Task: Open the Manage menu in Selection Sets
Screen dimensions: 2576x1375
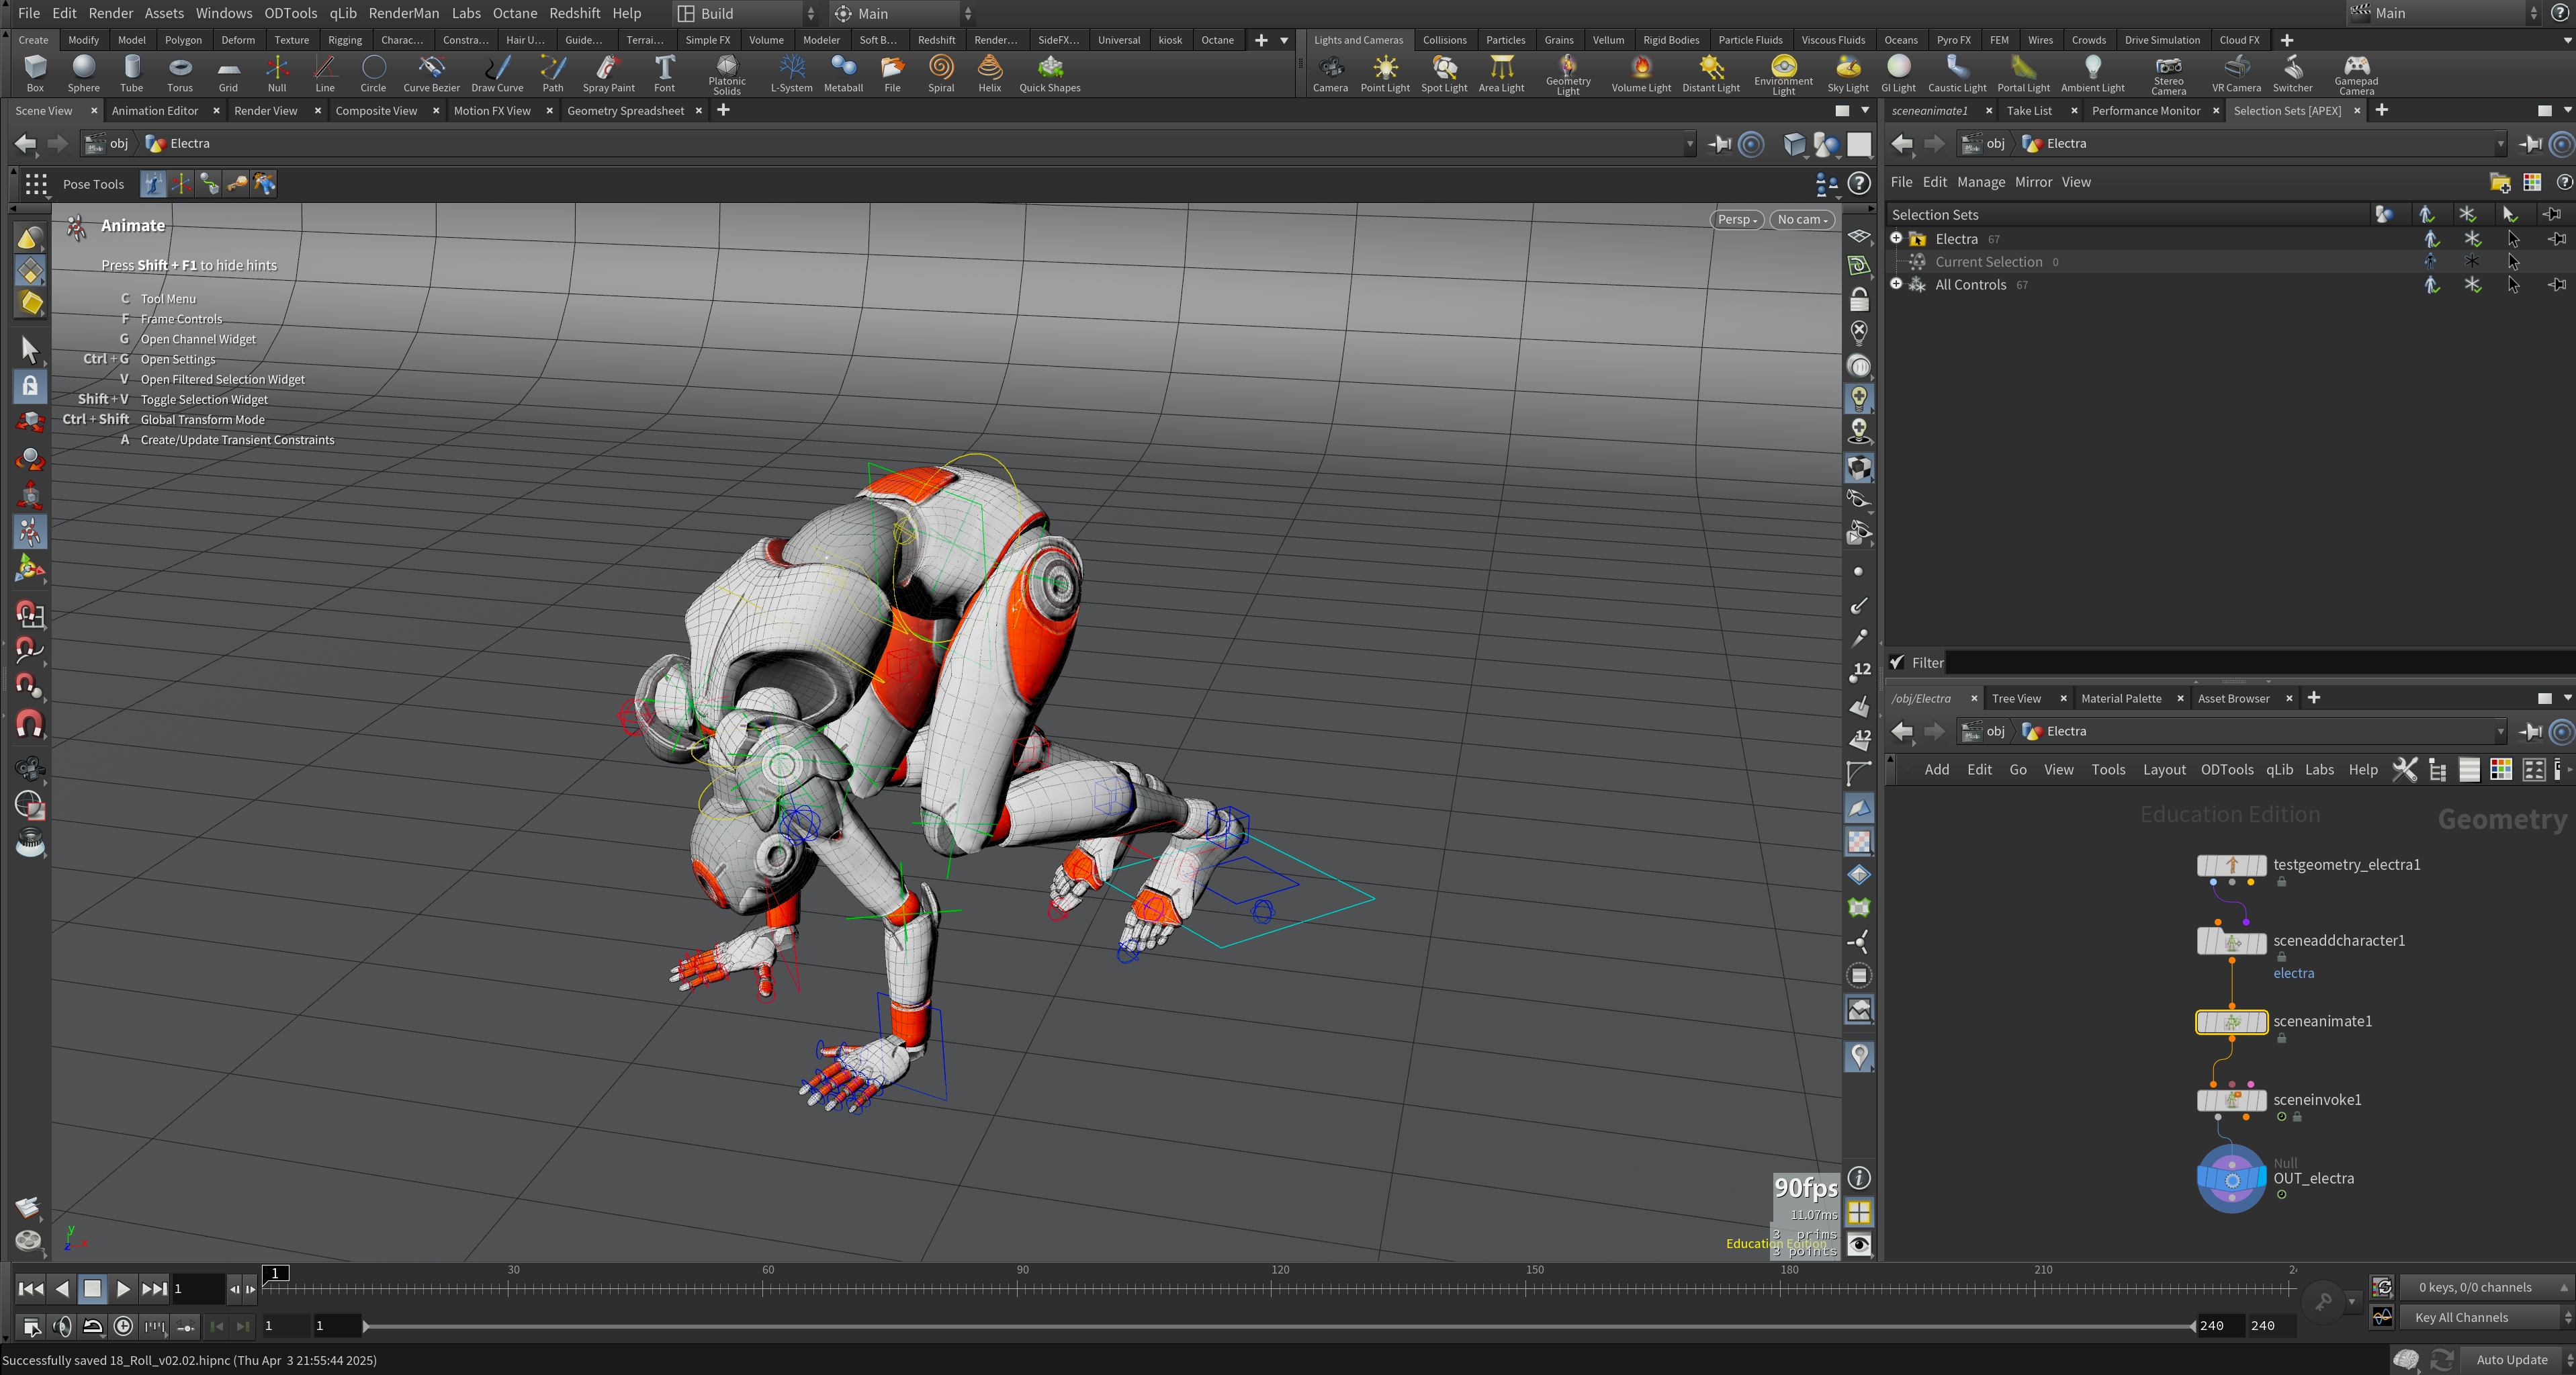Action: 1980,182
